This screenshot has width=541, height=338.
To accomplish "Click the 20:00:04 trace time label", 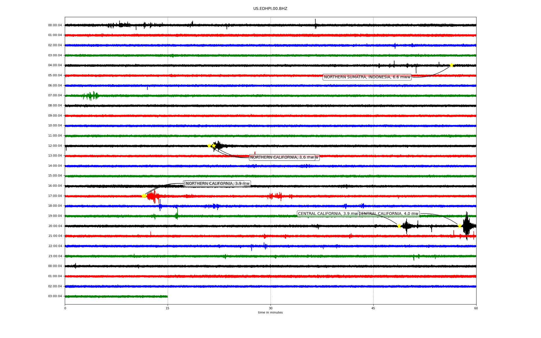I will coord(55,226).
